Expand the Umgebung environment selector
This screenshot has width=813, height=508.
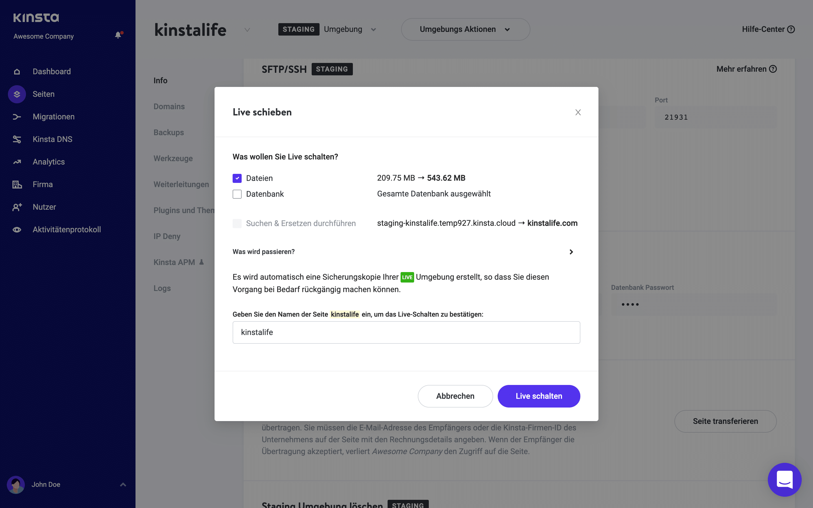(x=373, y=29)
